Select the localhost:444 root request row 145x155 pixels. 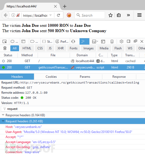click(72, 61)
